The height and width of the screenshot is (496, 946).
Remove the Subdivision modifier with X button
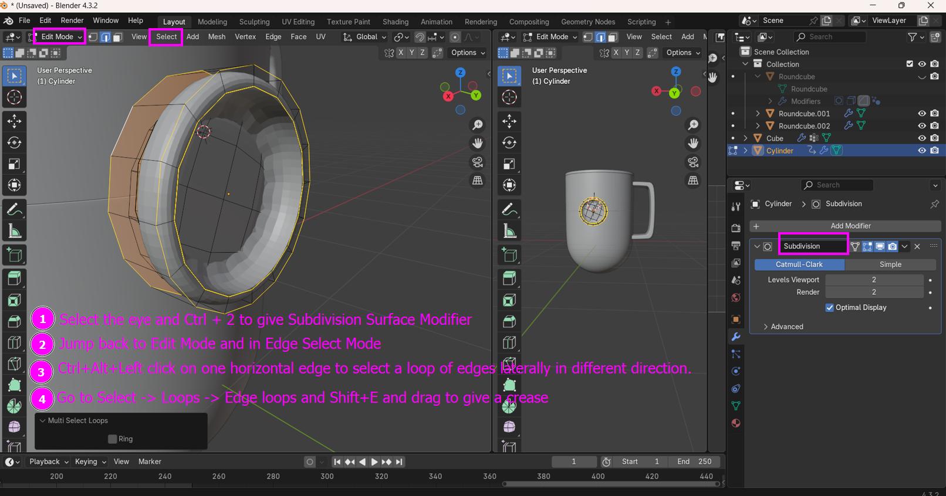point(917,246)
